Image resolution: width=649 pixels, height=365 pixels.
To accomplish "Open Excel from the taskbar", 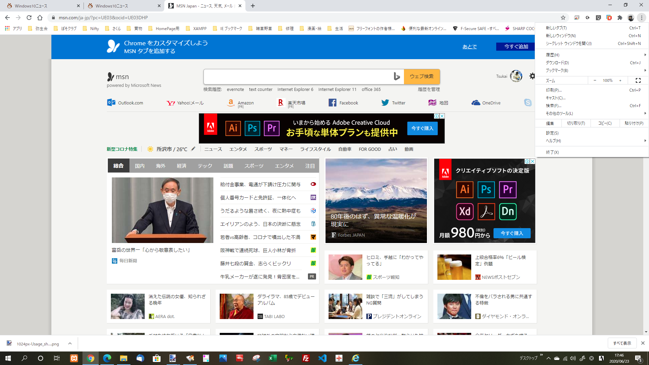I will (272, 358).
